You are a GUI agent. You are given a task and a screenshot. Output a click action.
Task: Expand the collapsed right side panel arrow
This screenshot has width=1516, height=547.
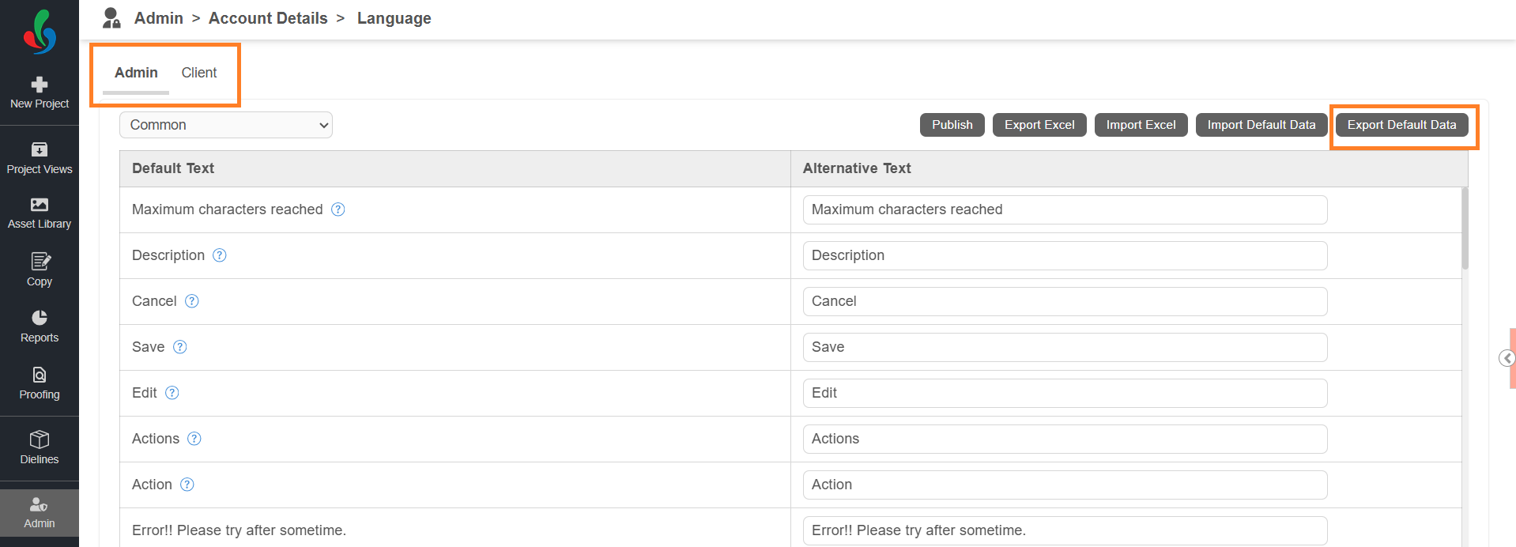(x=1507, y=358)
